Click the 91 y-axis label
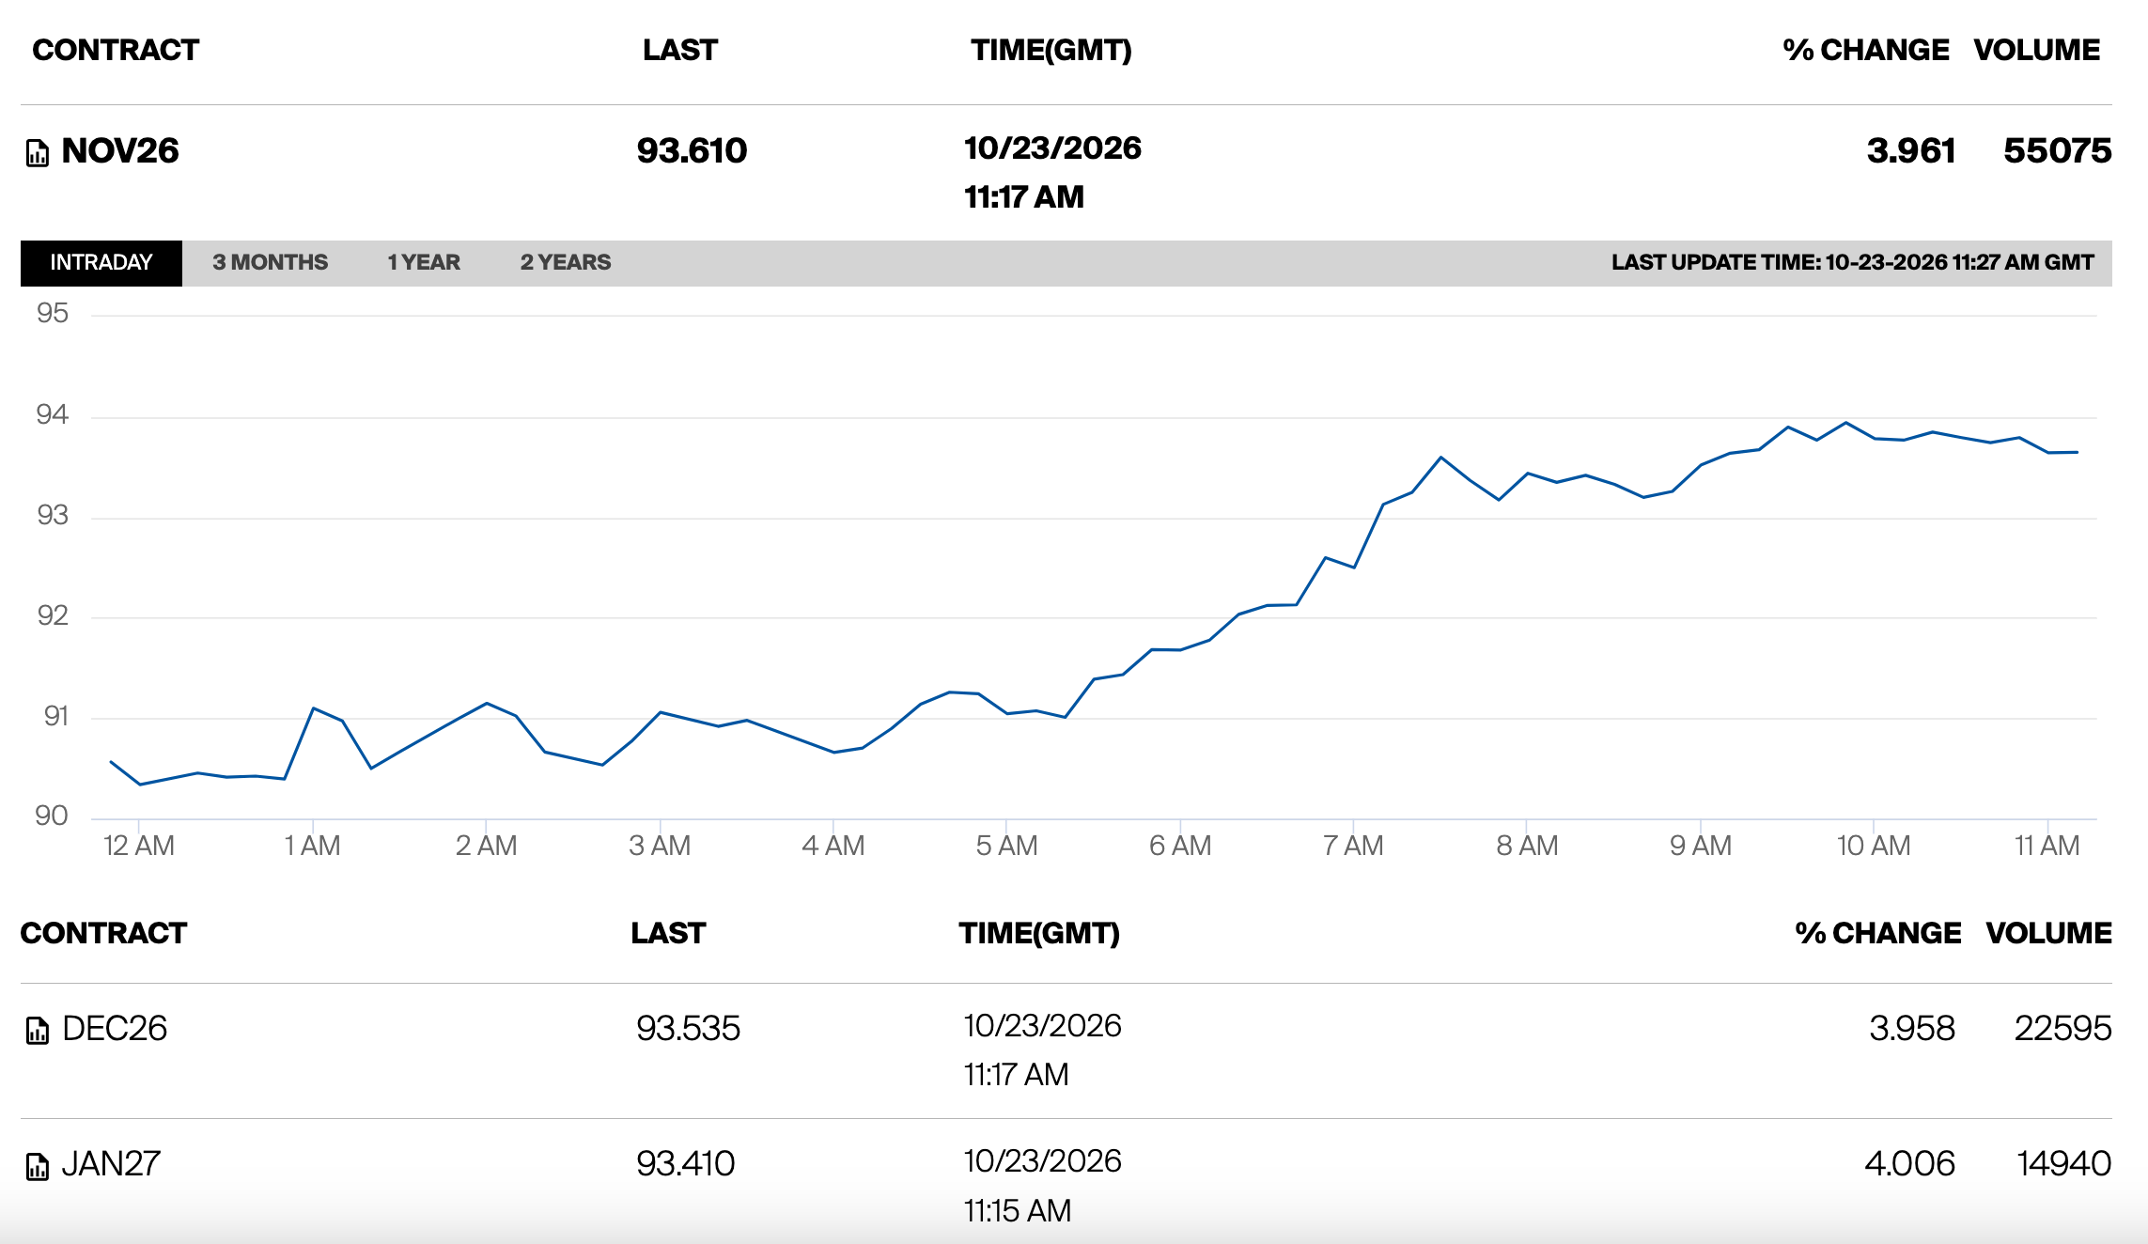 pos(56,716)
